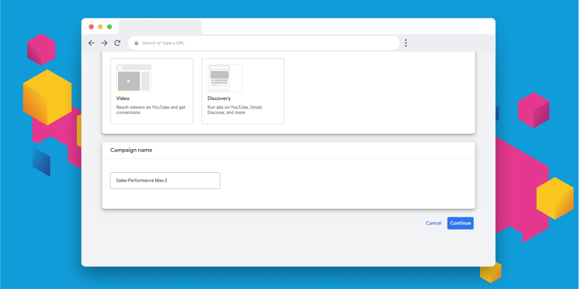Open the browser three-dot menu
This screenshot has width=579, height=289.
tap(405, 43)
